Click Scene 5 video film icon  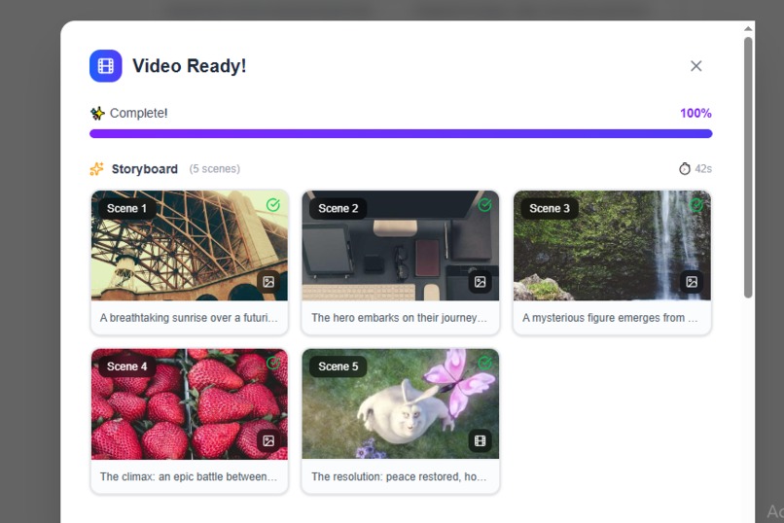pos(480,440)
